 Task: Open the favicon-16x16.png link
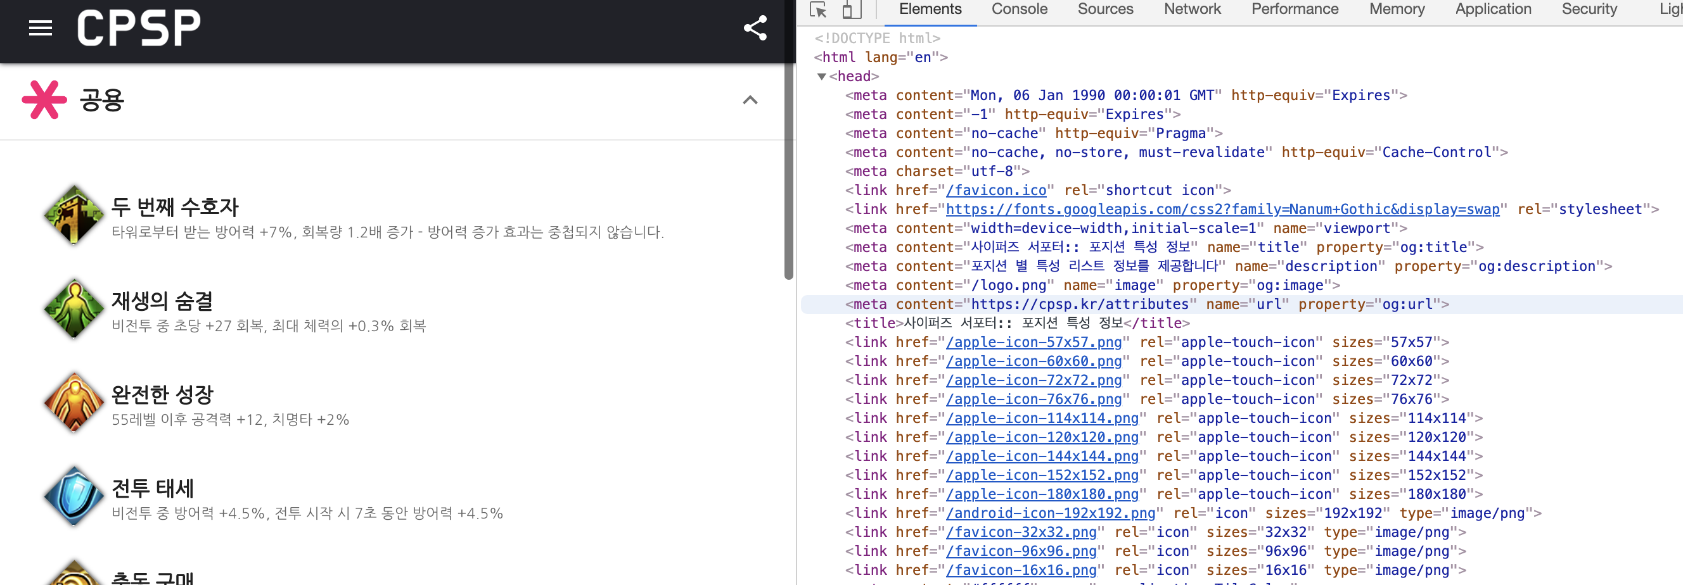1022,570
